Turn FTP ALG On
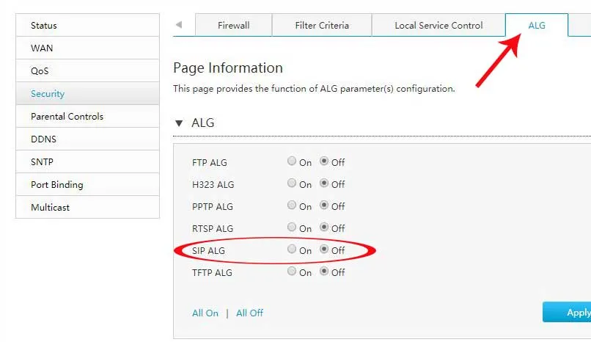The width and height of the screenshot is (591, 342). [x=292, y=161]
